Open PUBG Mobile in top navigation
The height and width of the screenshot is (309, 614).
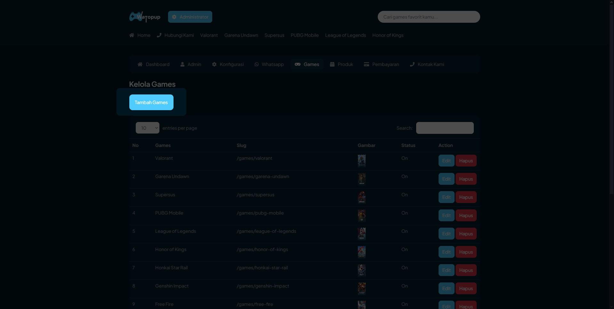(305, 35)
